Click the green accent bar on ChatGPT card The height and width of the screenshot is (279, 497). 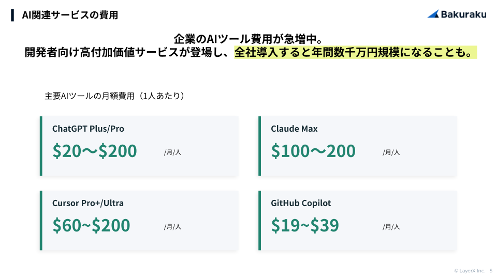pyautogui.click(x=41, y=146)
